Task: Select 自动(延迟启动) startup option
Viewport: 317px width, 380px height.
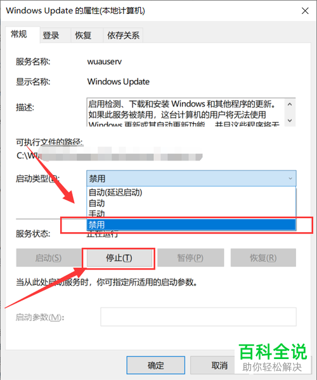Action: [191, 192]
